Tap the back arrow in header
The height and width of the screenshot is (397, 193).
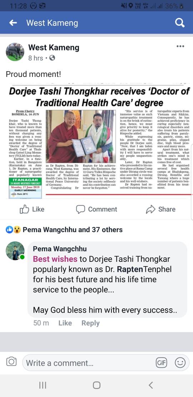[x=13, y=23]
